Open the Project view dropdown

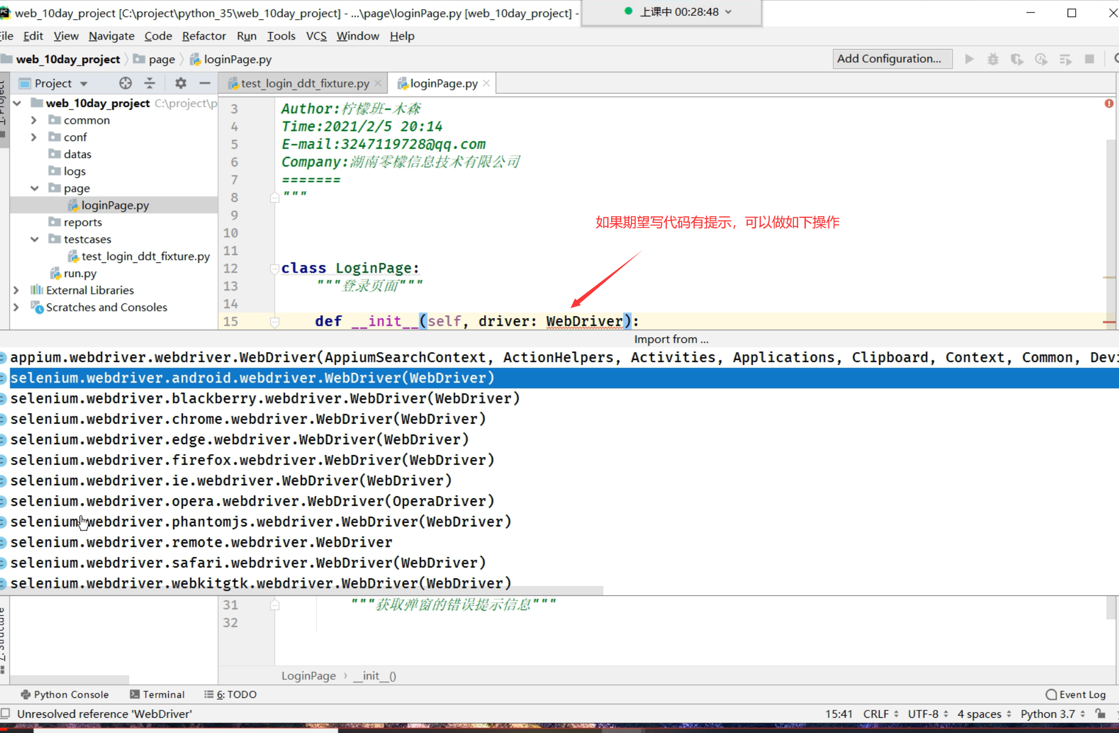point(84,84)
